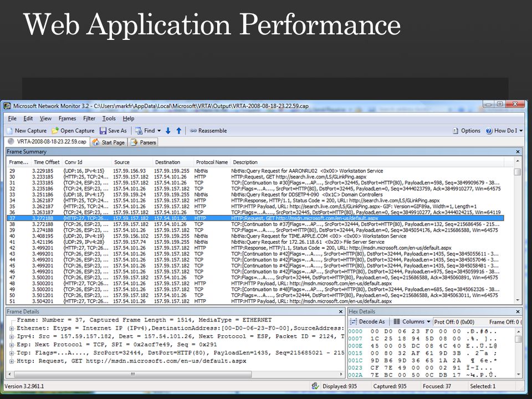This screenshot has width=532, height=399.
Task: Open the Filter menu
Action: 89,119
